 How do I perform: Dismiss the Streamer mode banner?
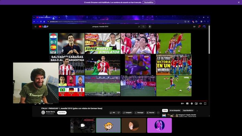coord(239,3)
